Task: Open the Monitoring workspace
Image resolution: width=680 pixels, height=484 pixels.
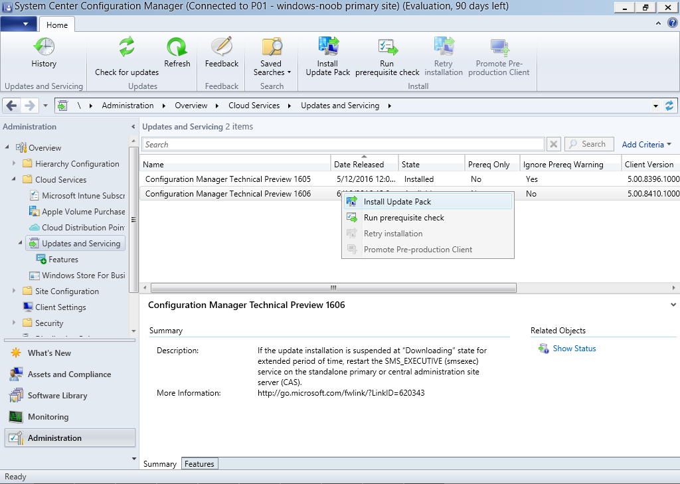Action: click(70, 417)
